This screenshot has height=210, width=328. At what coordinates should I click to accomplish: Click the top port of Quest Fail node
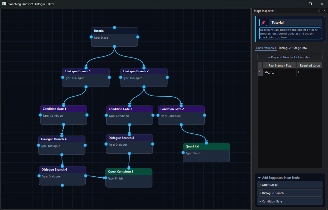(x=206, y=143)
